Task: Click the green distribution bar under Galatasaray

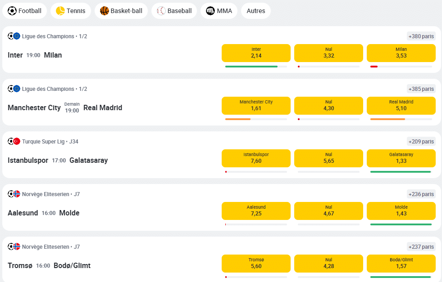Action: tap(401, 172)
